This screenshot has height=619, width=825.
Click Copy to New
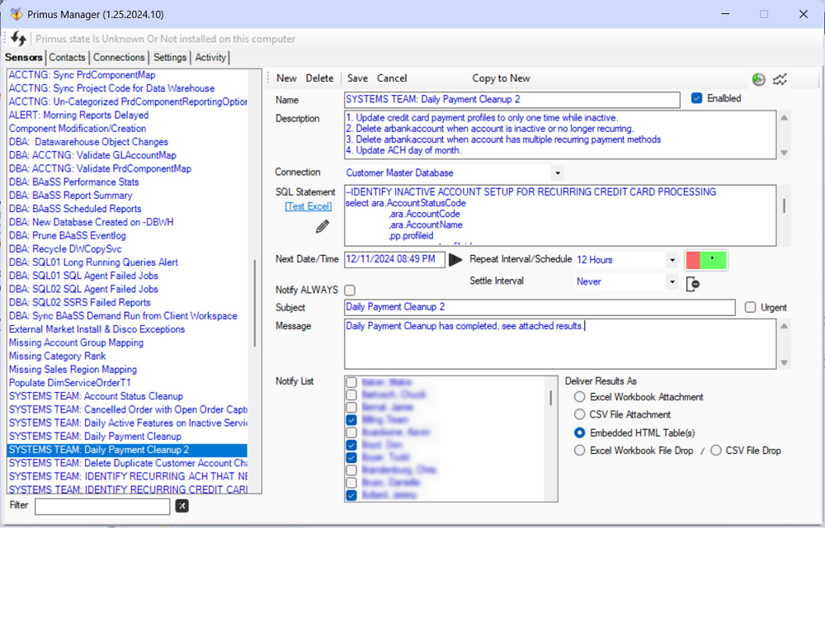501,78
